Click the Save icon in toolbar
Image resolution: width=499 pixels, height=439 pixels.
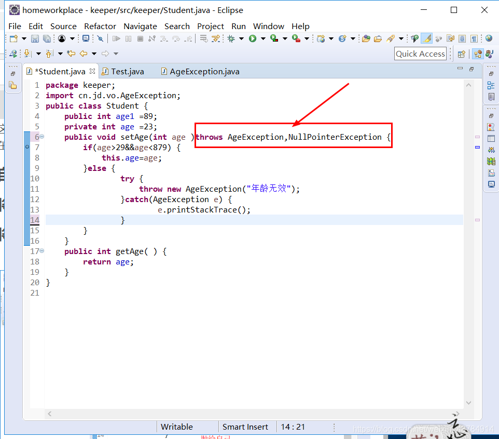coord(35,38)
